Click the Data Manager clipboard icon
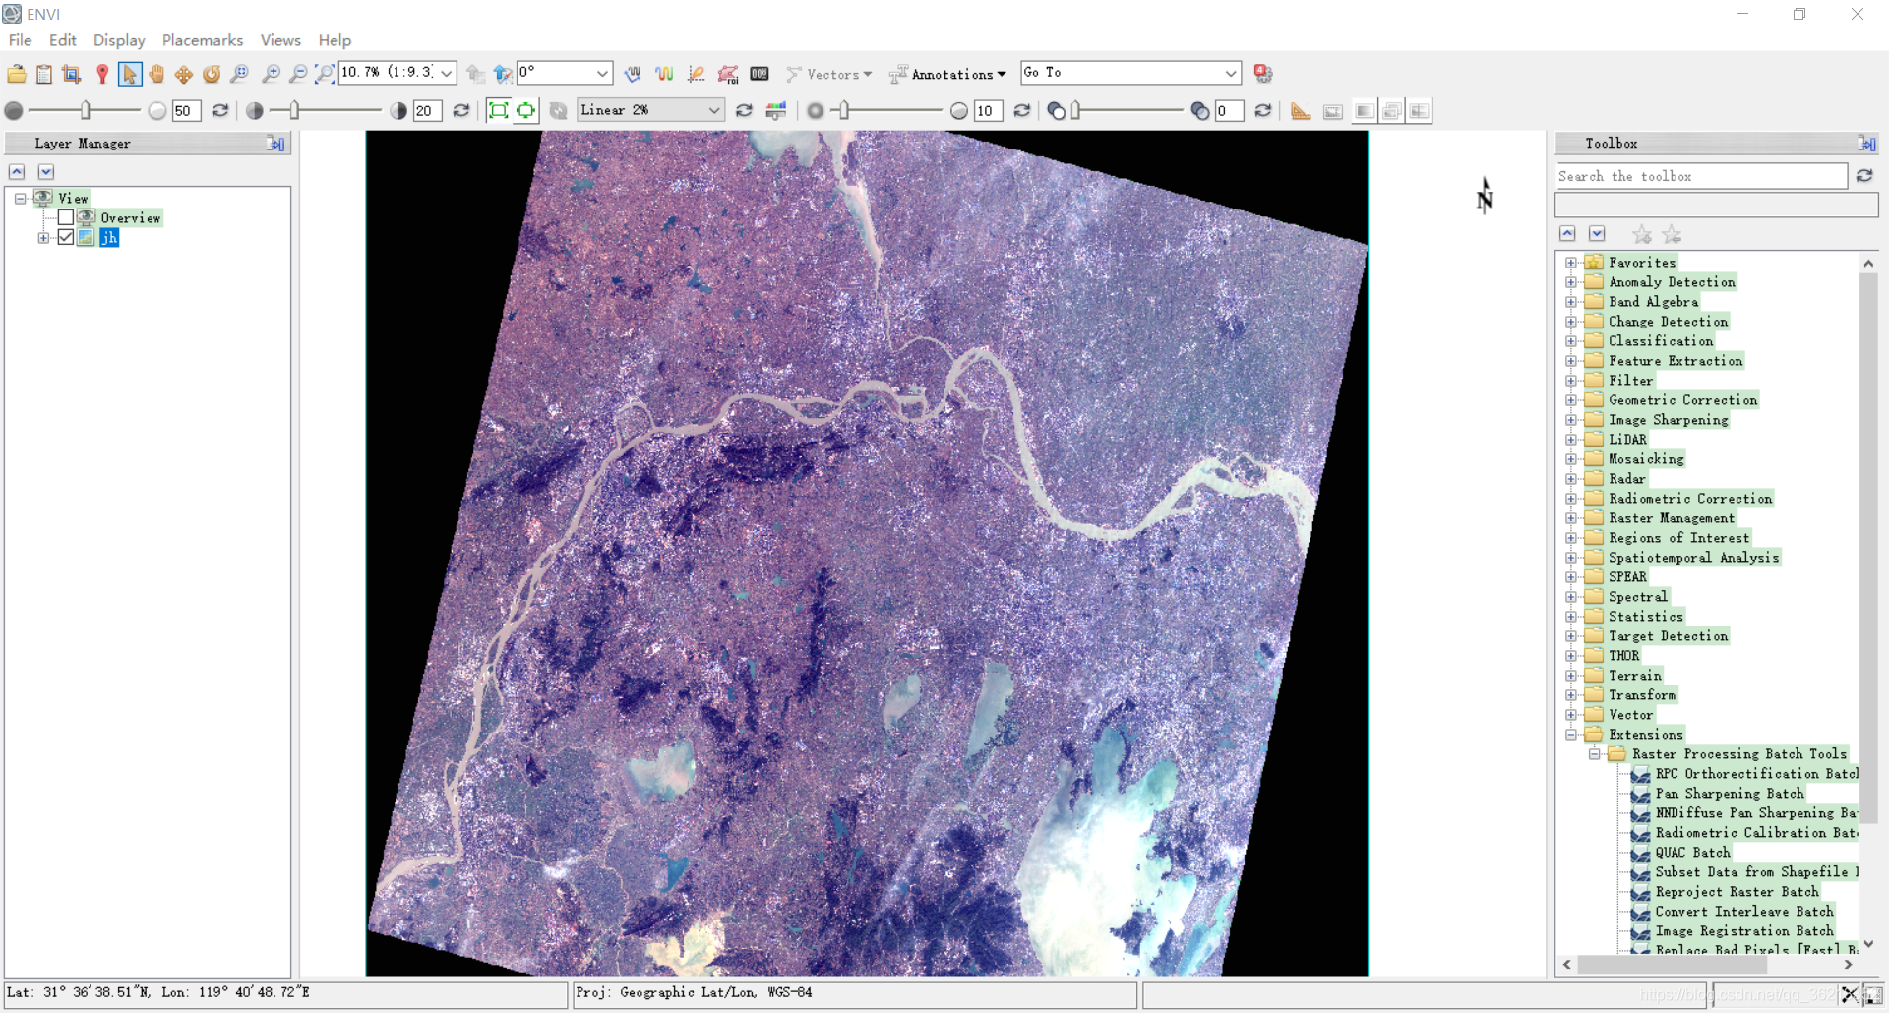The height and width of the screenshot is (1013, 1889). [x=44, y=74]
